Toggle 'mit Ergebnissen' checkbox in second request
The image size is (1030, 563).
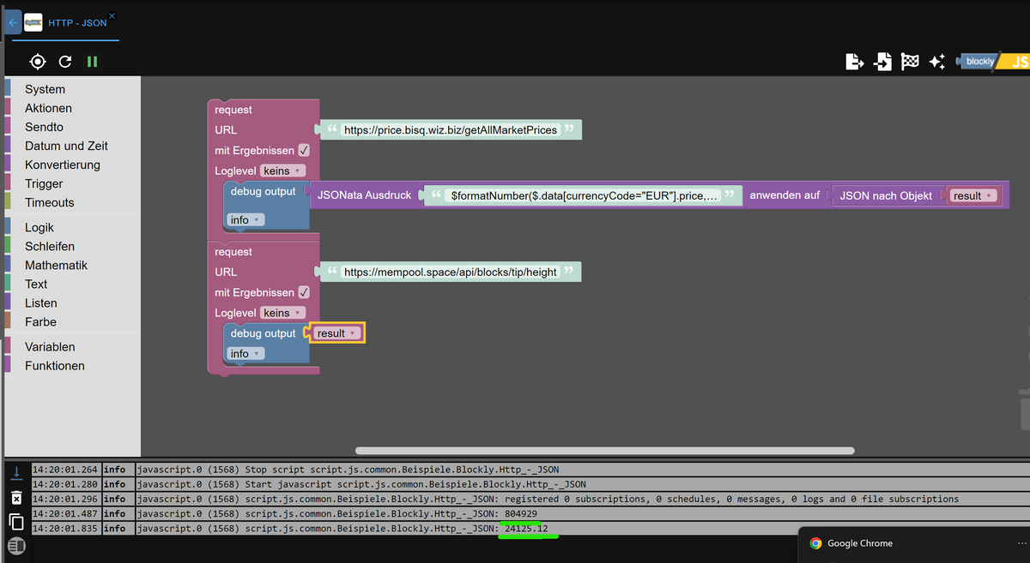tap(304, 292)
